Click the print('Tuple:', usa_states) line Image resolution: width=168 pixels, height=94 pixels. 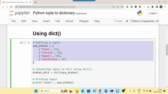(53, 83)
